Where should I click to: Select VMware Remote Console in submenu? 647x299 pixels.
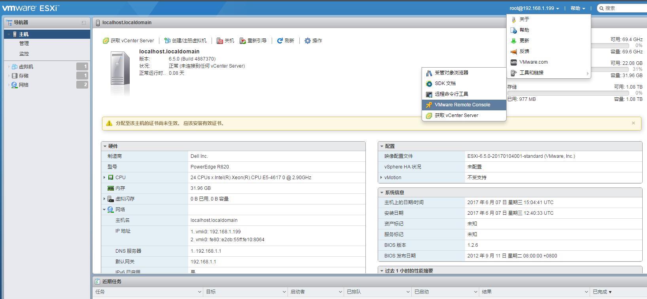(462, 105)
